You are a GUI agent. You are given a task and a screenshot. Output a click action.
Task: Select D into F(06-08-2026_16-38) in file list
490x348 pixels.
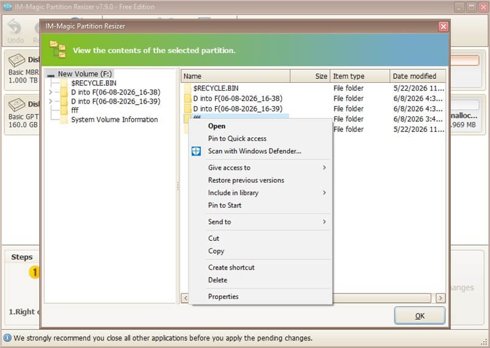click(x=238, y=99)
